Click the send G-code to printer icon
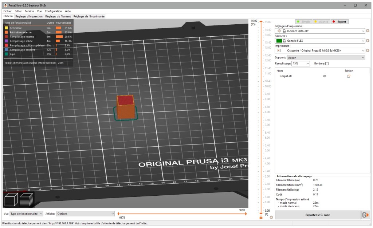Viewport: 373px width, 228px height. 365,215
